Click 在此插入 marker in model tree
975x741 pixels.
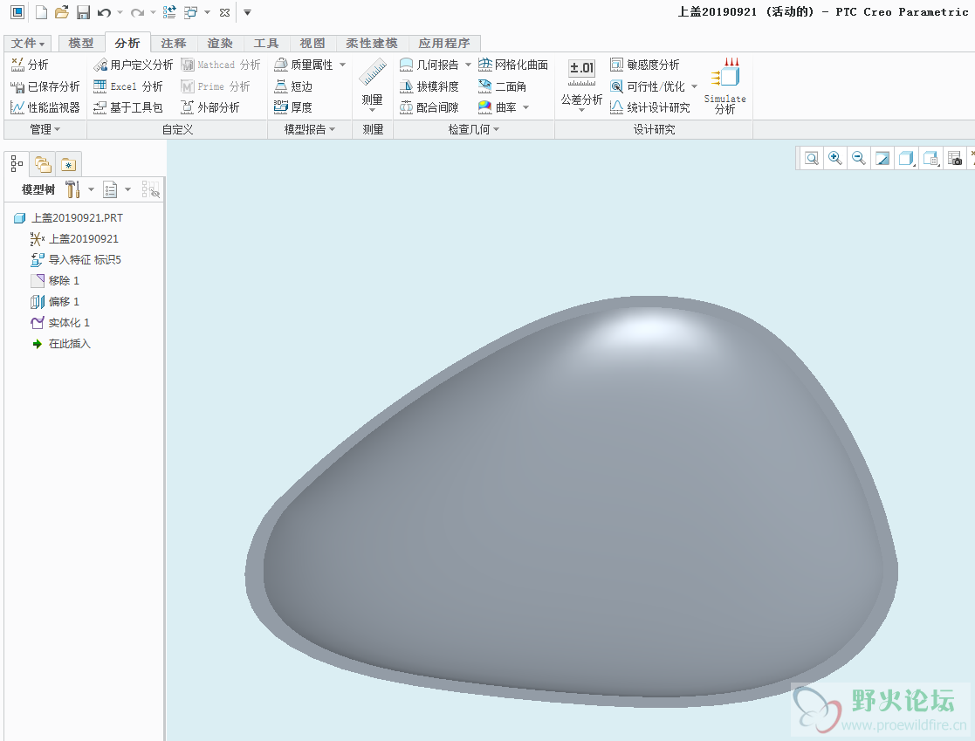tap(61, 344)
